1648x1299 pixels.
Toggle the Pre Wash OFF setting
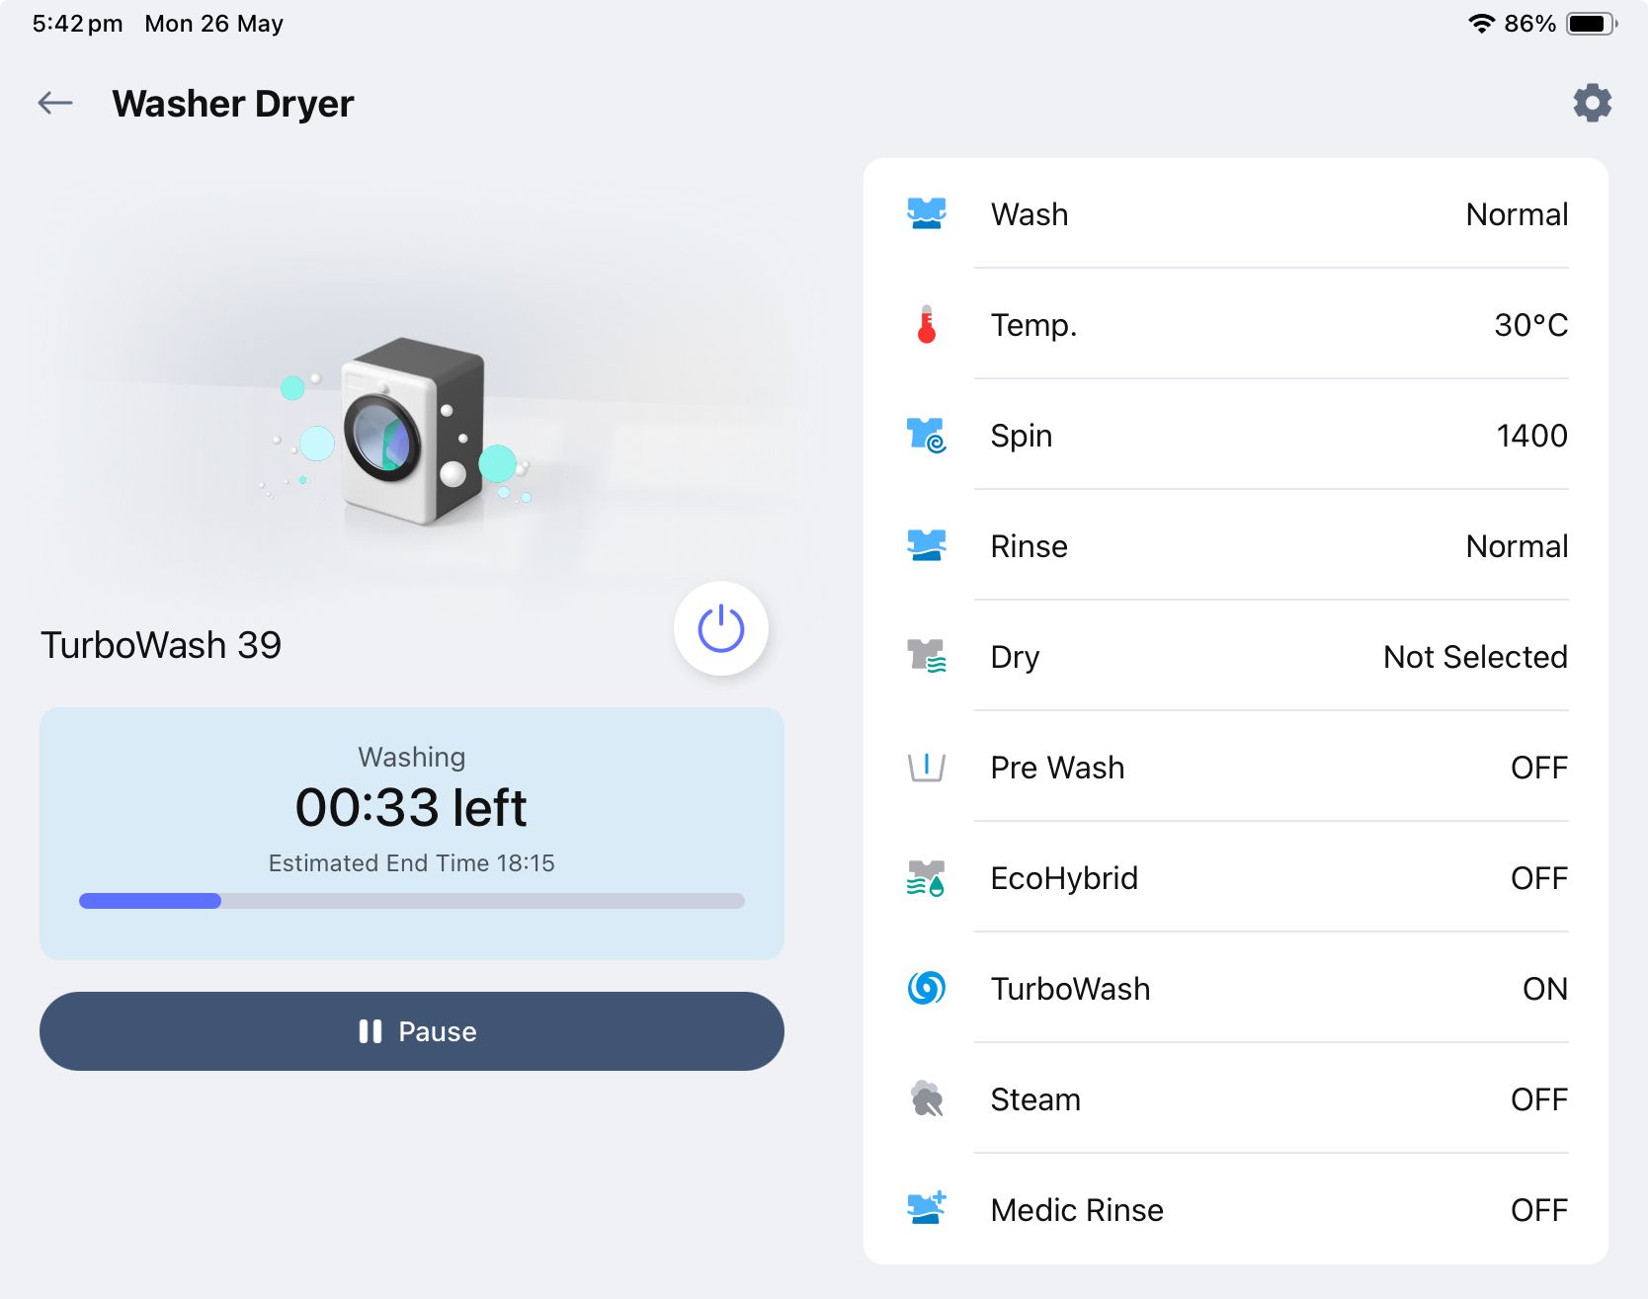pyautogui.click(x=1538, y=768)
